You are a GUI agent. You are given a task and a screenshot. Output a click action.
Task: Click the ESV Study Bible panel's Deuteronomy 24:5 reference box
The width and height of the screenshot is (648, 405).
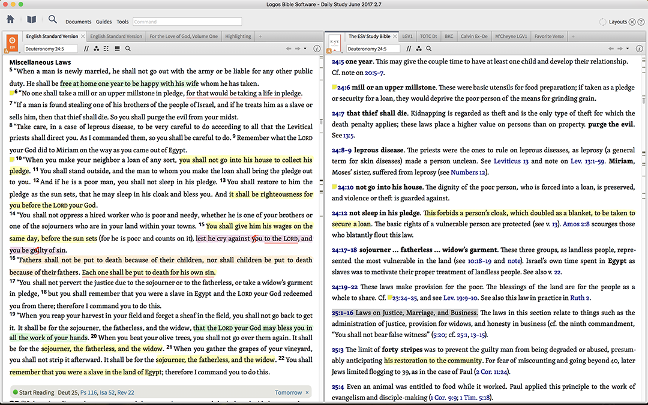pyautogui.click(x=373, y=49)
